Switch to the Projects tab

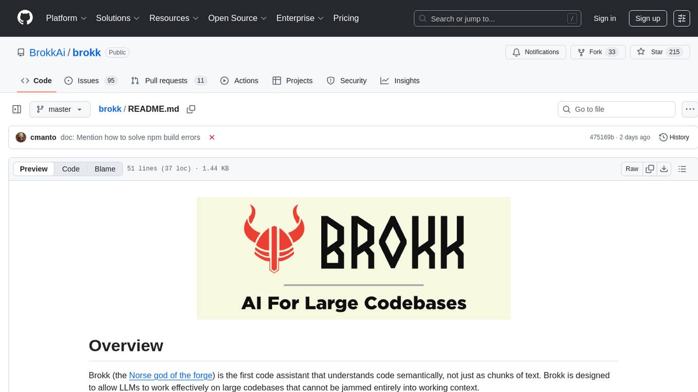pos(293,81)
